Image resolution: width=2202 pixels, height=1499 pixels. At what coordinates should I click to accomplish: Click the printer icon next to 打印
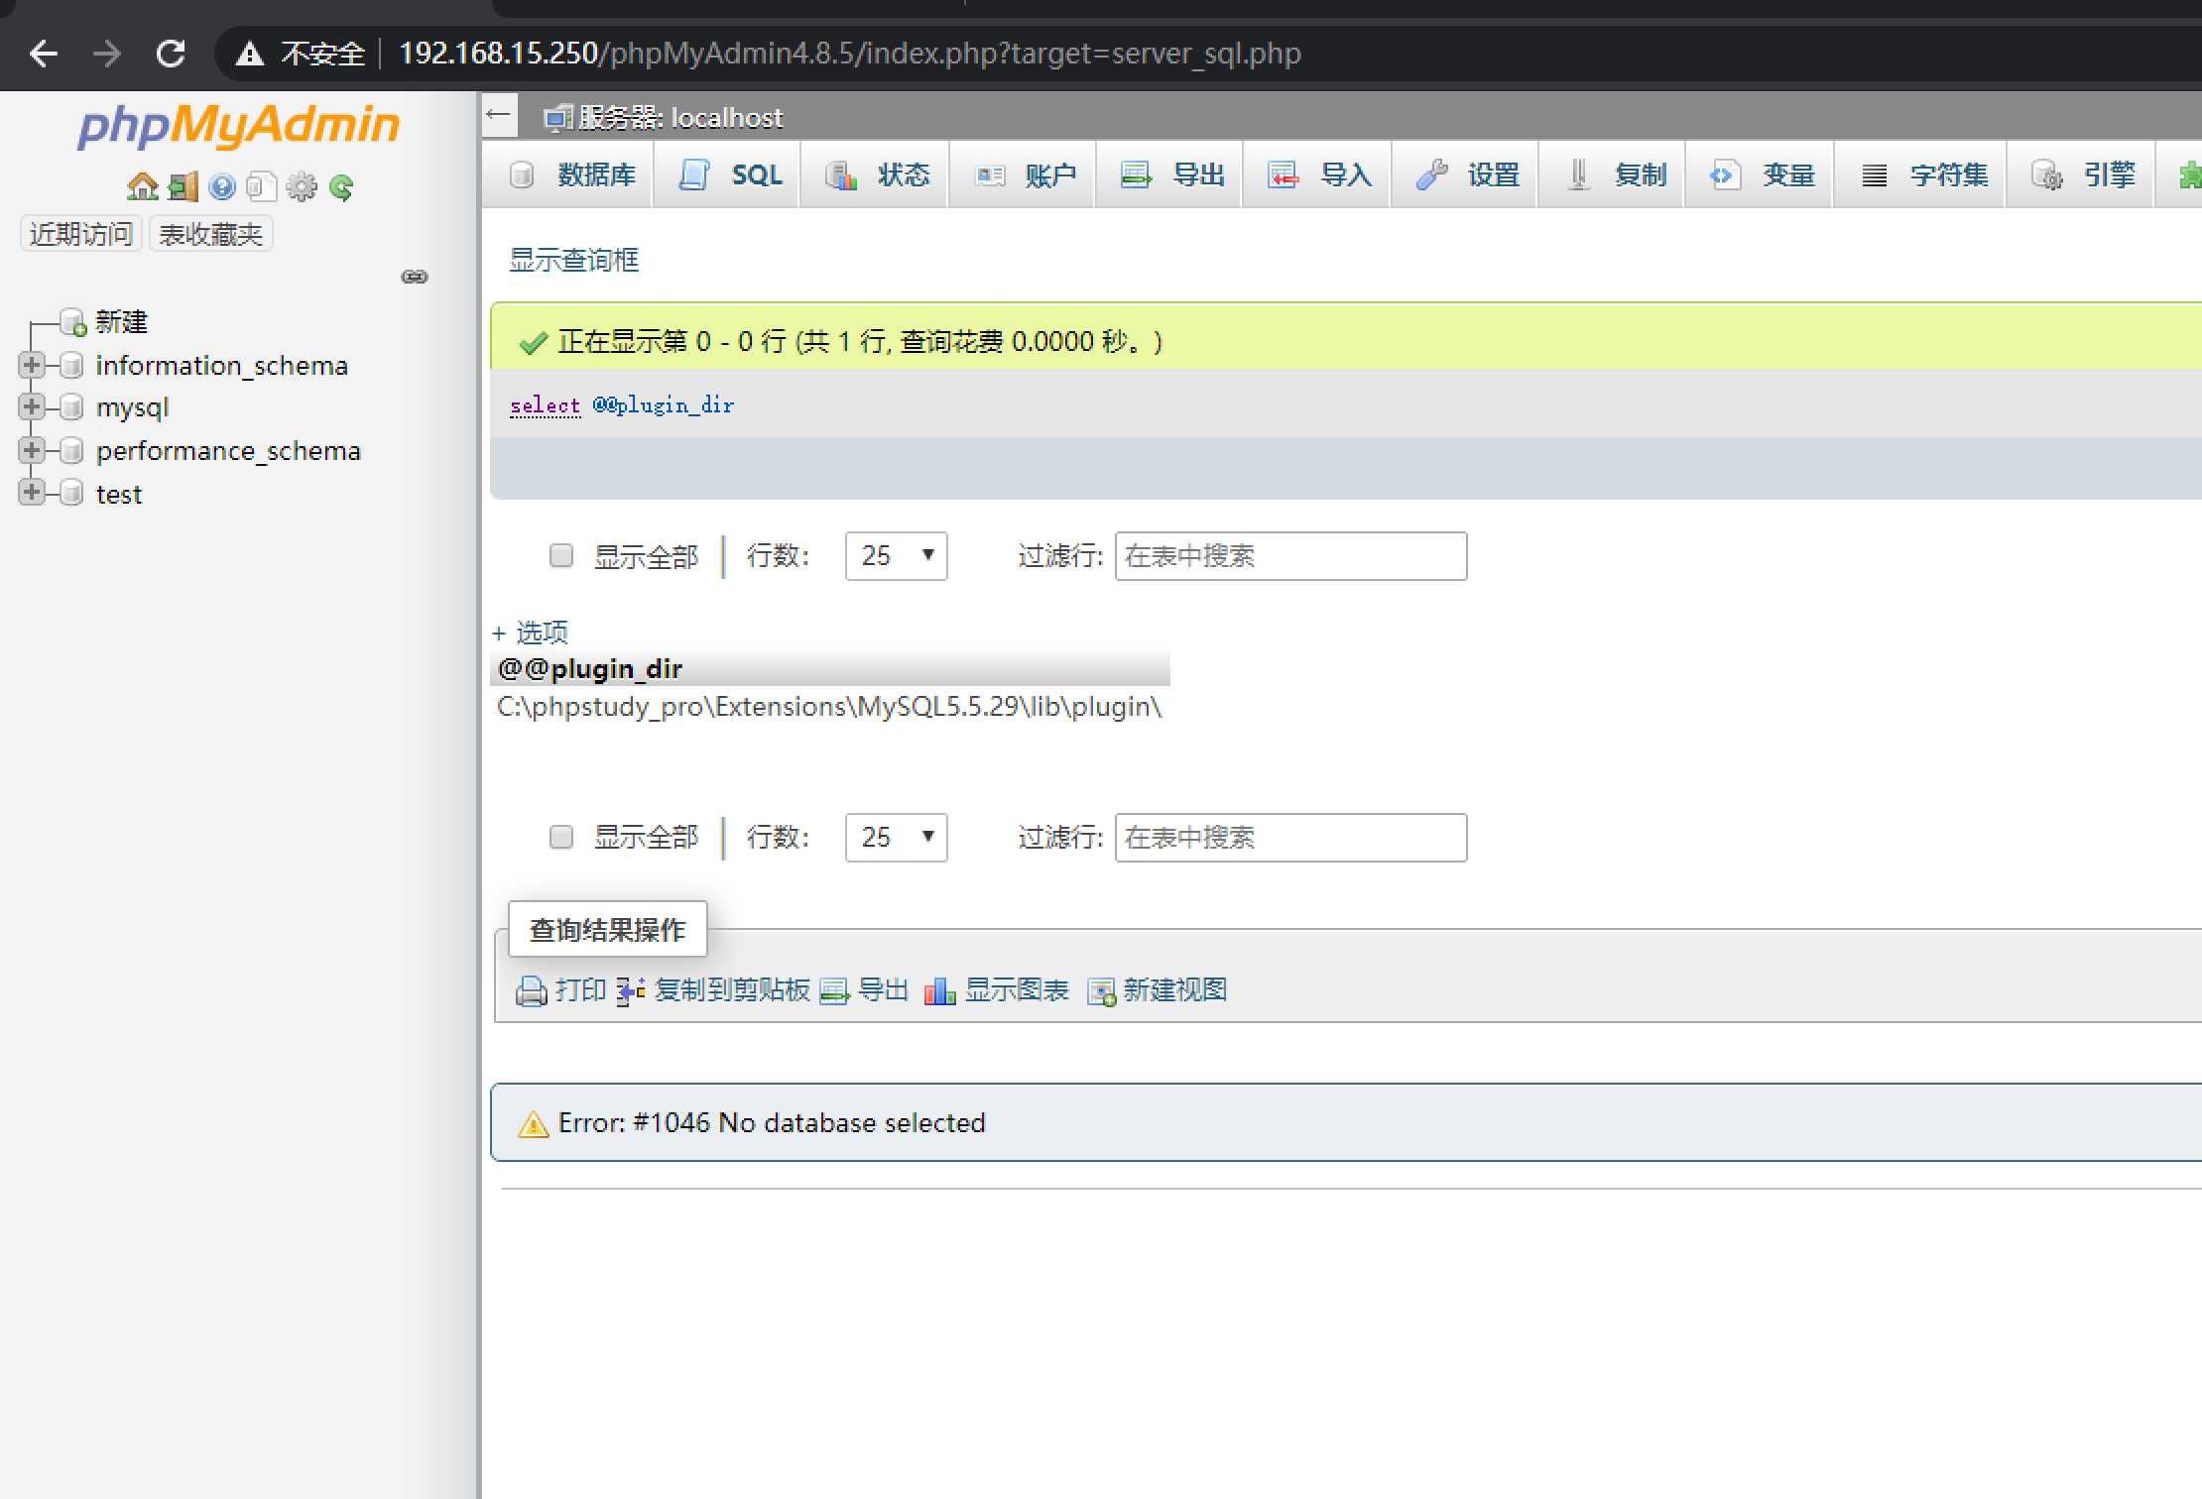[x=532, y=990]
